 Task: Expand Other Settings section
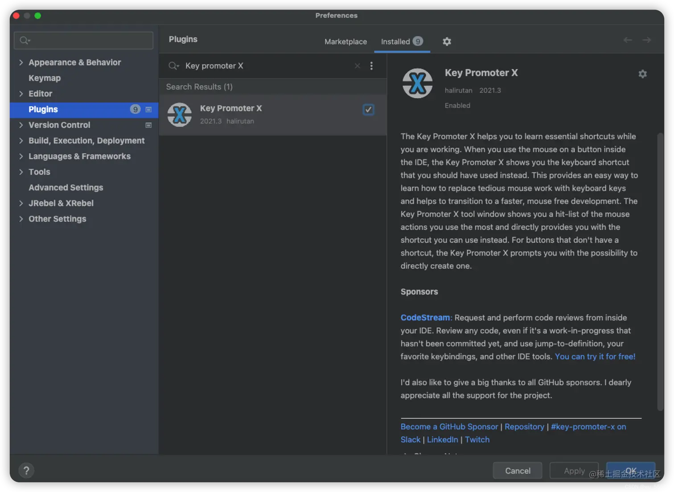[x=21, y=219]
